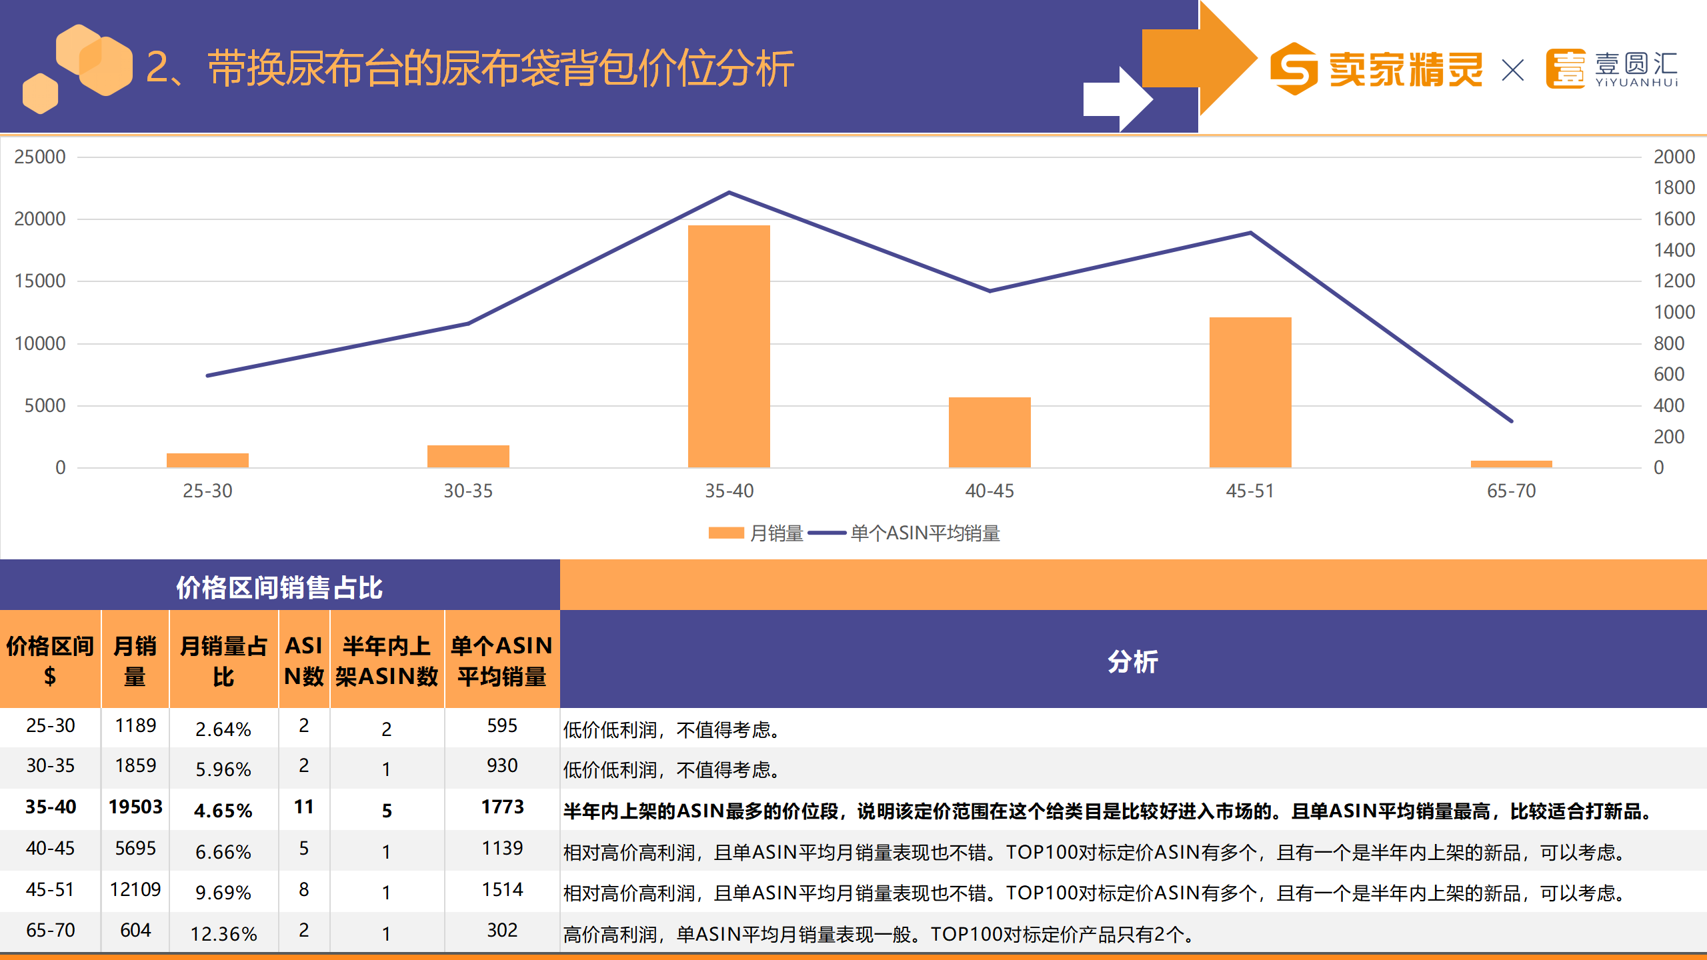Click the 12.36% share cell
The image size is (1707, 960).
(223, 933)
